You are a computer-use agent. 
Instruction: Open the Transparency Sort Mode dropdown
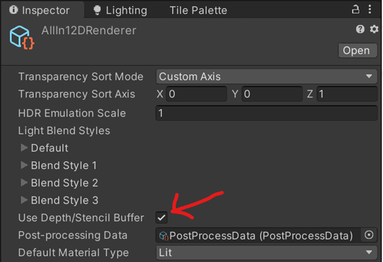(266, 76)
